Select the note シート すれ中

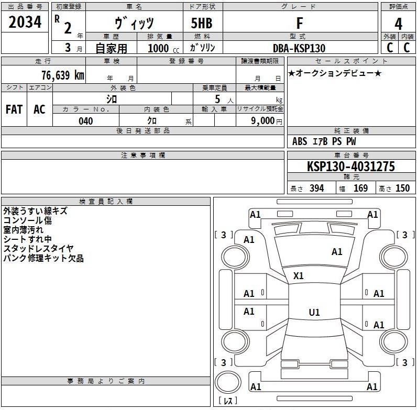pyautogui.click(x=27, y=239)
